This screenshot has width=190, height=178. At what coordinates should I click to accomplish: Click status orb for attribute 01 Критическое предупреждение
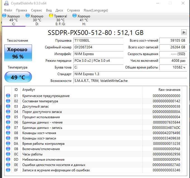coord(8,96)
